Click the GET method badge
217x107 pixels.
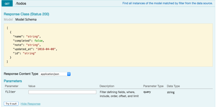coord(7,3)
